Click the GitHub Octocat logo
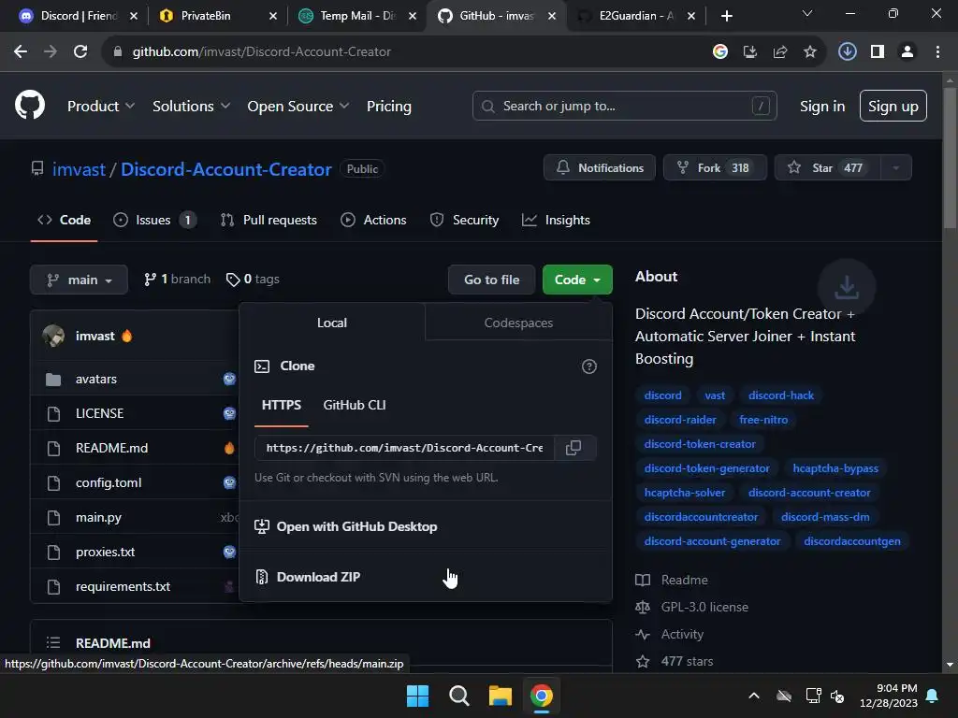 (x=30, y=105)
